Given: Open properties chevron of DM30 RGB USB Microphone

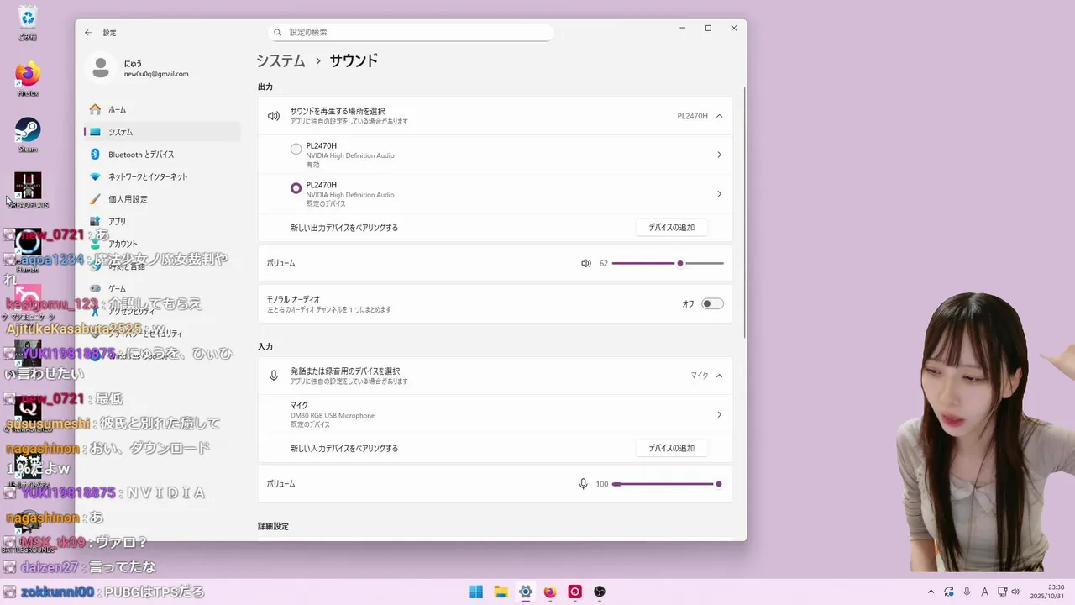Looking at the screenshot, I should point(719,414).
